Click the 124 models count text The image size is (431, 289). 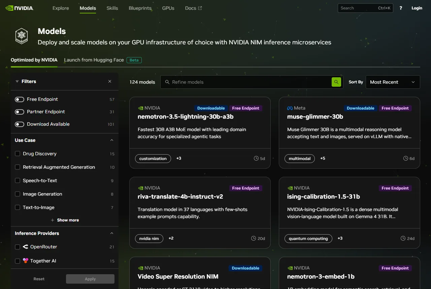click(142, 82)
